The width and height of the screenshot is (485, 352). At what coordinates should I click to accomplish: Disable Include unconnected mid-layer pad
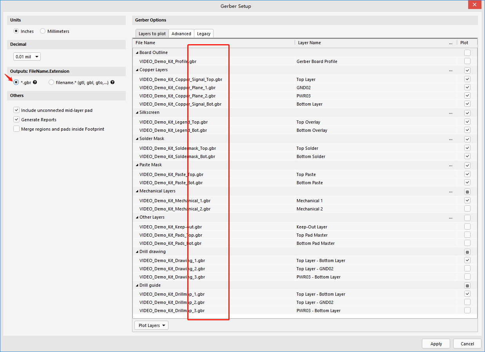coord(16,110)
